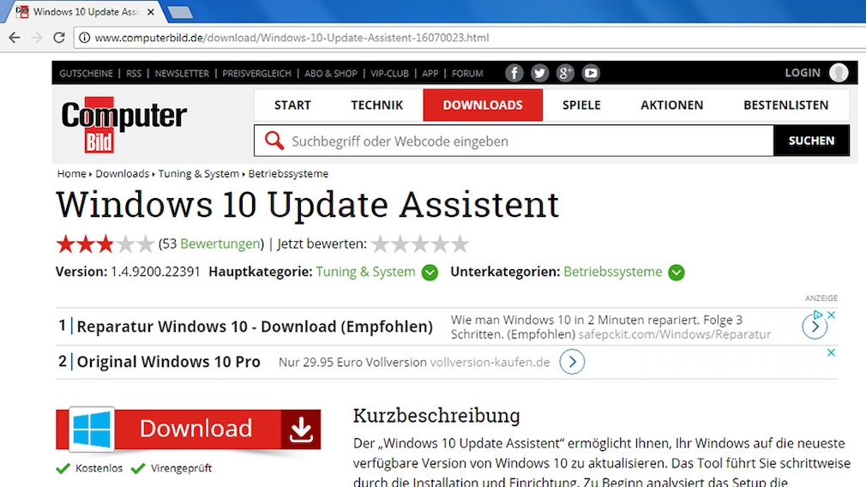Click the browser reload icon
This screenshot has width=866, height=487.
coord(59,38)
